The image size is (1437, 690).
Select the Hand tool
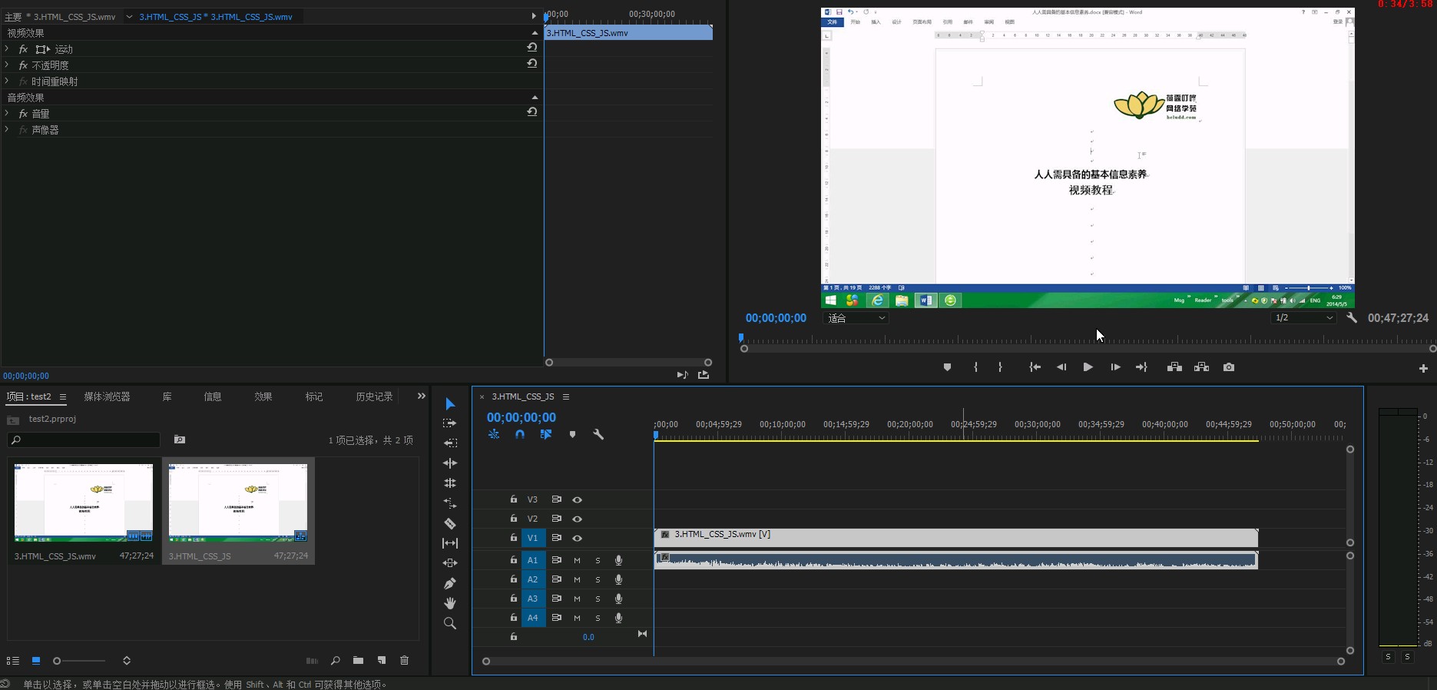point(450,603)
